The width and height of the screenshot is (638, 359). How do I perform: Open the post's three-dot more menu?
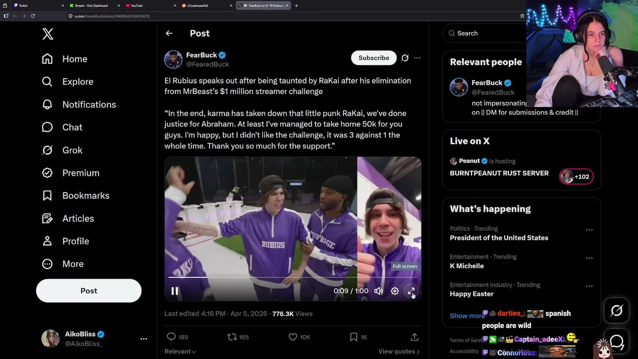click(x=417, y=58)
